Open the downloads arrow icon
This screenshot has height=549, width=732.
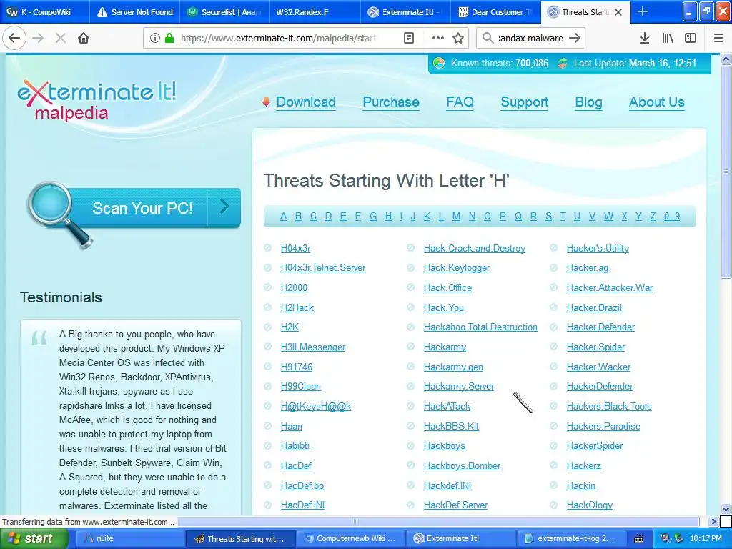point(645,39)
